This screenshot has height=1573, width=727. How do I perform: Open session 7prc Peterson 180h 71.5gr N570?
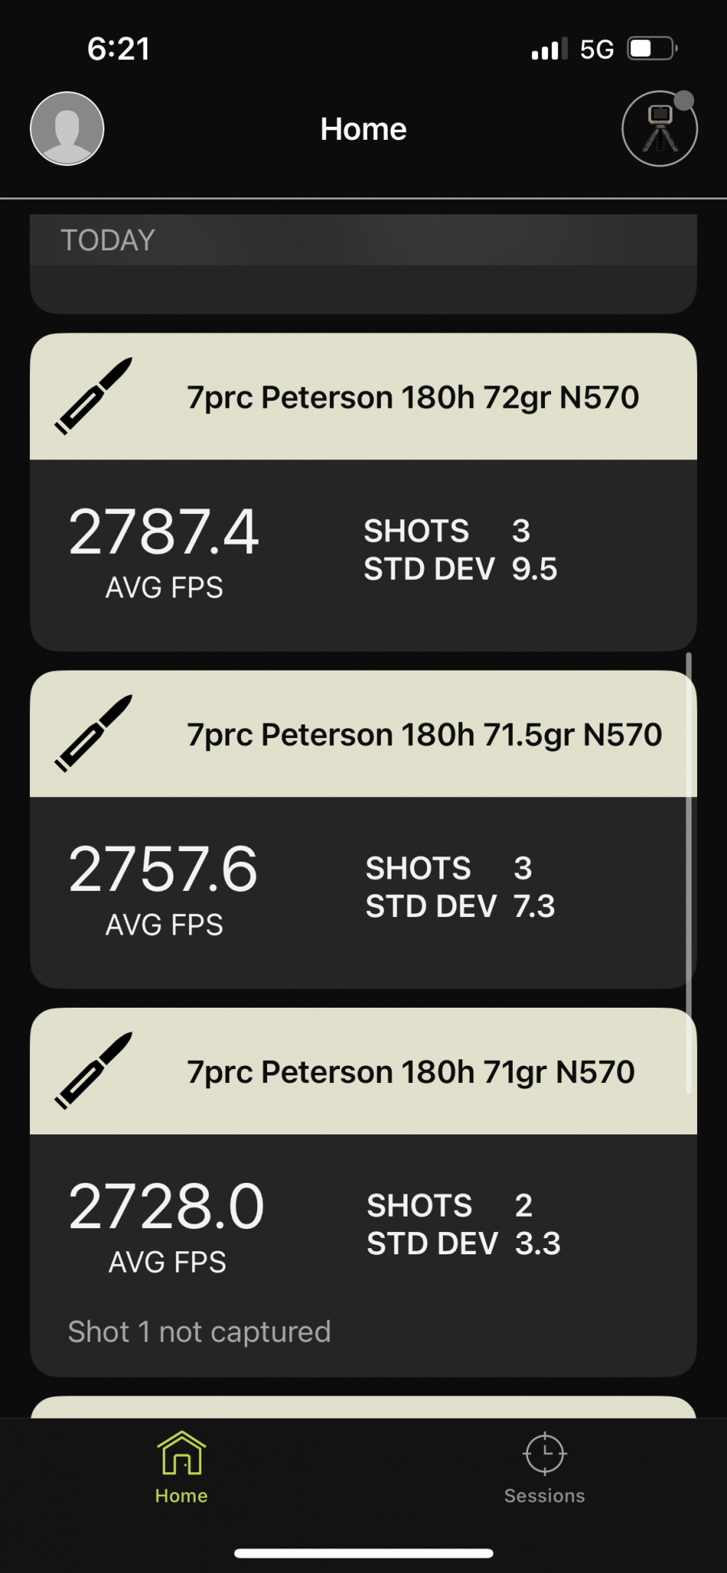424,734
